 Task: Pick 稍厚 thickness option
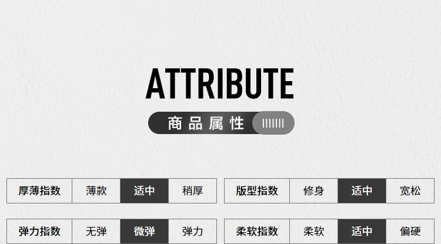193,190
